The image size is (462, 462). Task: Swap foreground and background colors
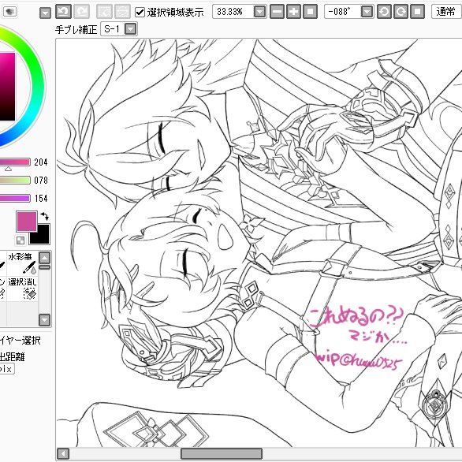click(44, 216)
